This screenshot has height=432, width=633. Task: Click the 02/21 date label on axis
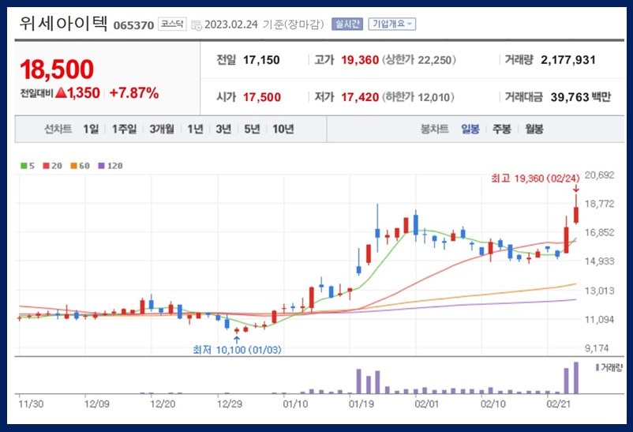[x=559, y=404]
